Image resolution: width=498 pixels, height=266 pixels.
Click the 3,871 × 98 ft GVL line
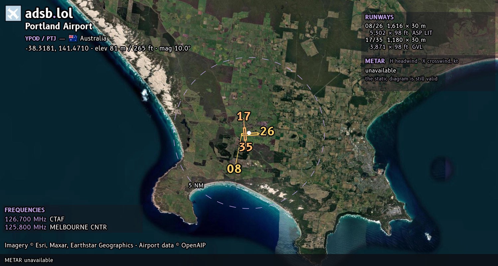396,47
